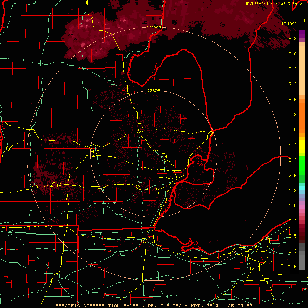The image size is (308, 308).
Task: Click the '50 NMI' range ring label
Action: point(154,90)
